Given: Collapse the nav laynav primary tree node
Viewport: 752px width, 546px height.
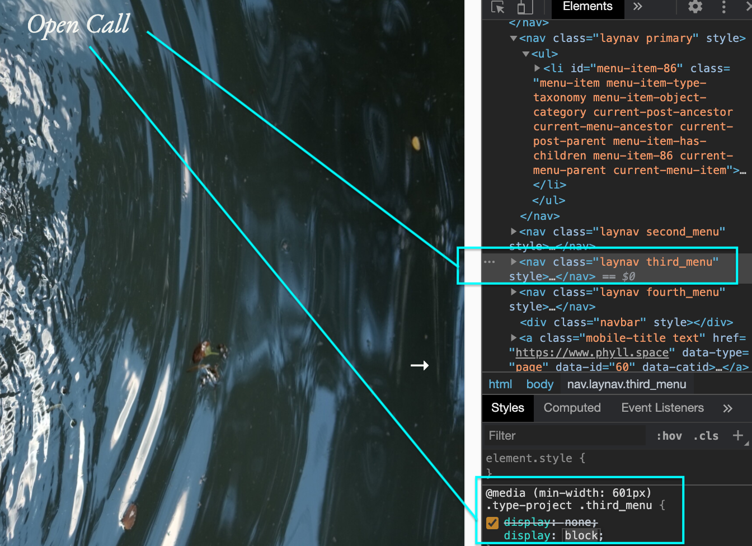Looking at the screenshot, I should point(513,38).
